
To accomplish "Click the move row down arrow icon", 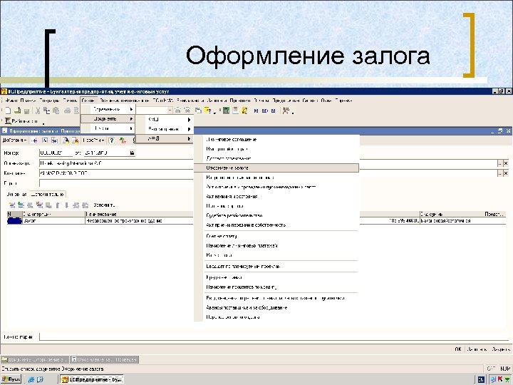I will [67, 205].
